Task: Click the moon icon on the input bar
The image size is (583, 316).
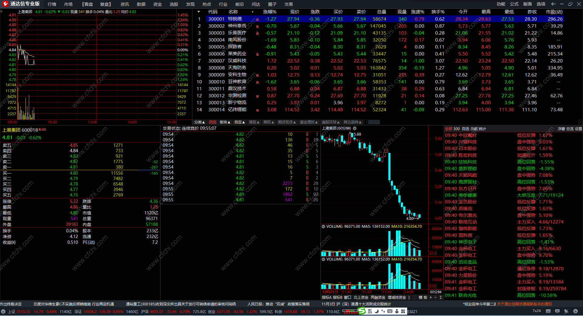Action: pyautogui.click(x=377, y=311)
